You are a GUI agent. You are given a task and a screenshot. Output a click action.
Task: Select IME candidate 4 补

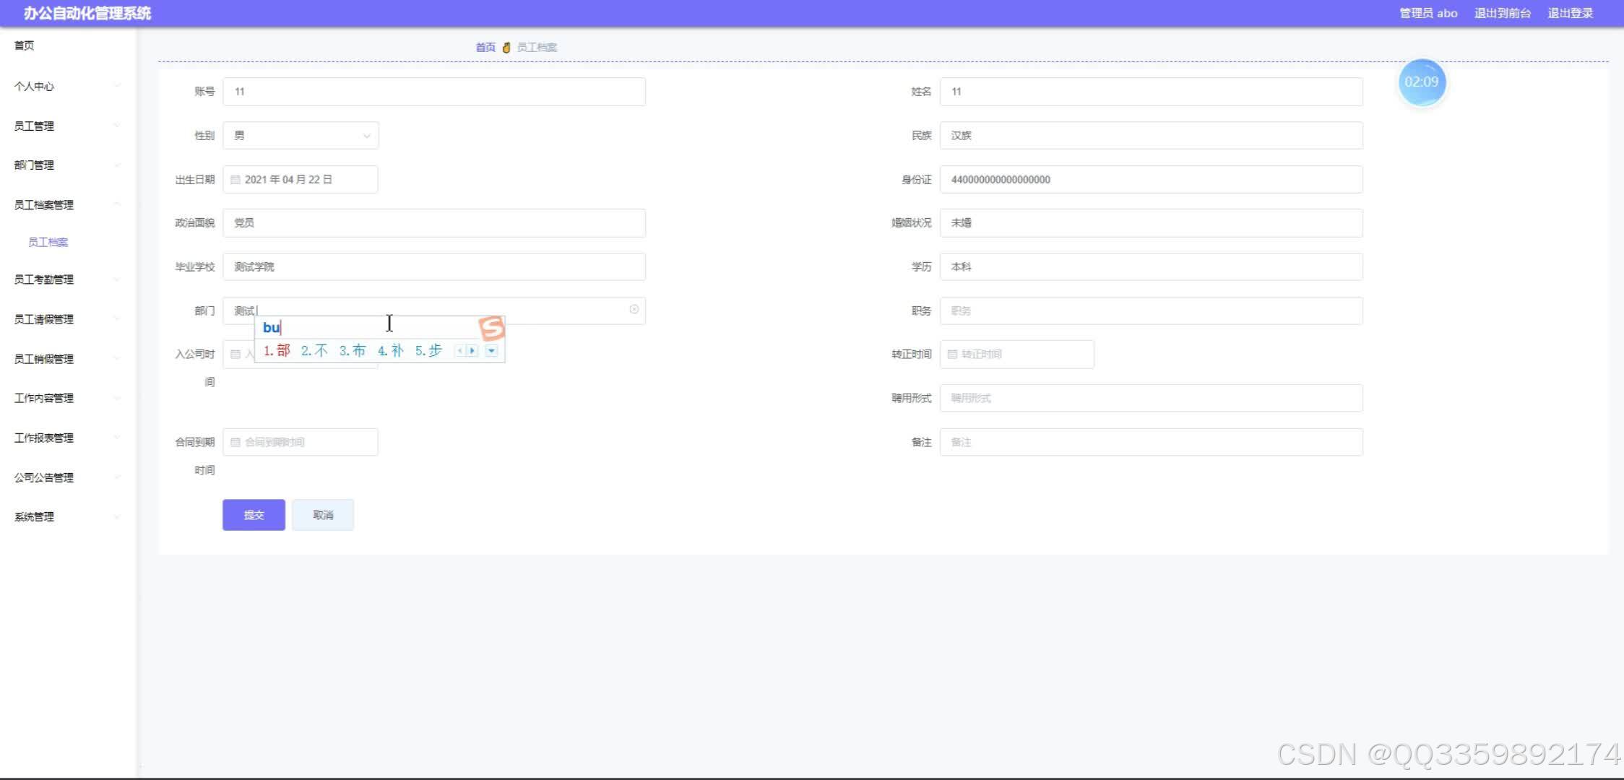(x=390, y=351)
